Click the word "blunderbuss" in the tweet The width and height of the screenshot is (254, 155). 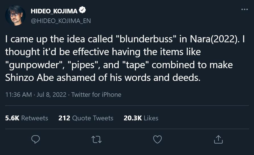point(146,39)
